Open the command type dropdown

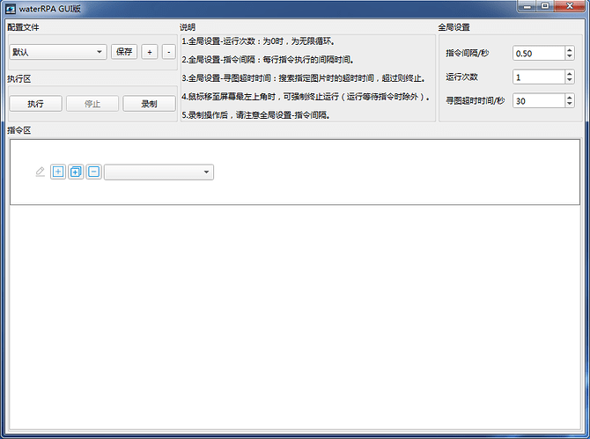159,172
